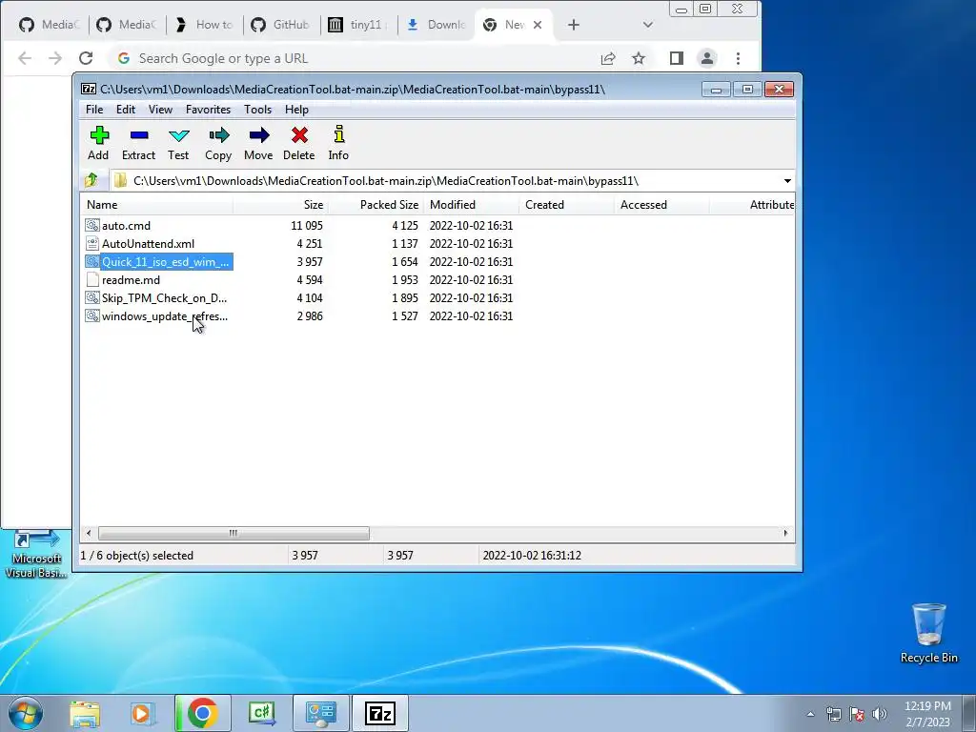Open the Windows Start button
This screenshot has width=976, height=732.
(x=26, y=713)
